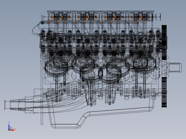Screen dimensions: 186x139
Task: Click the red X axis of triad
Action: tap(11, 130)
